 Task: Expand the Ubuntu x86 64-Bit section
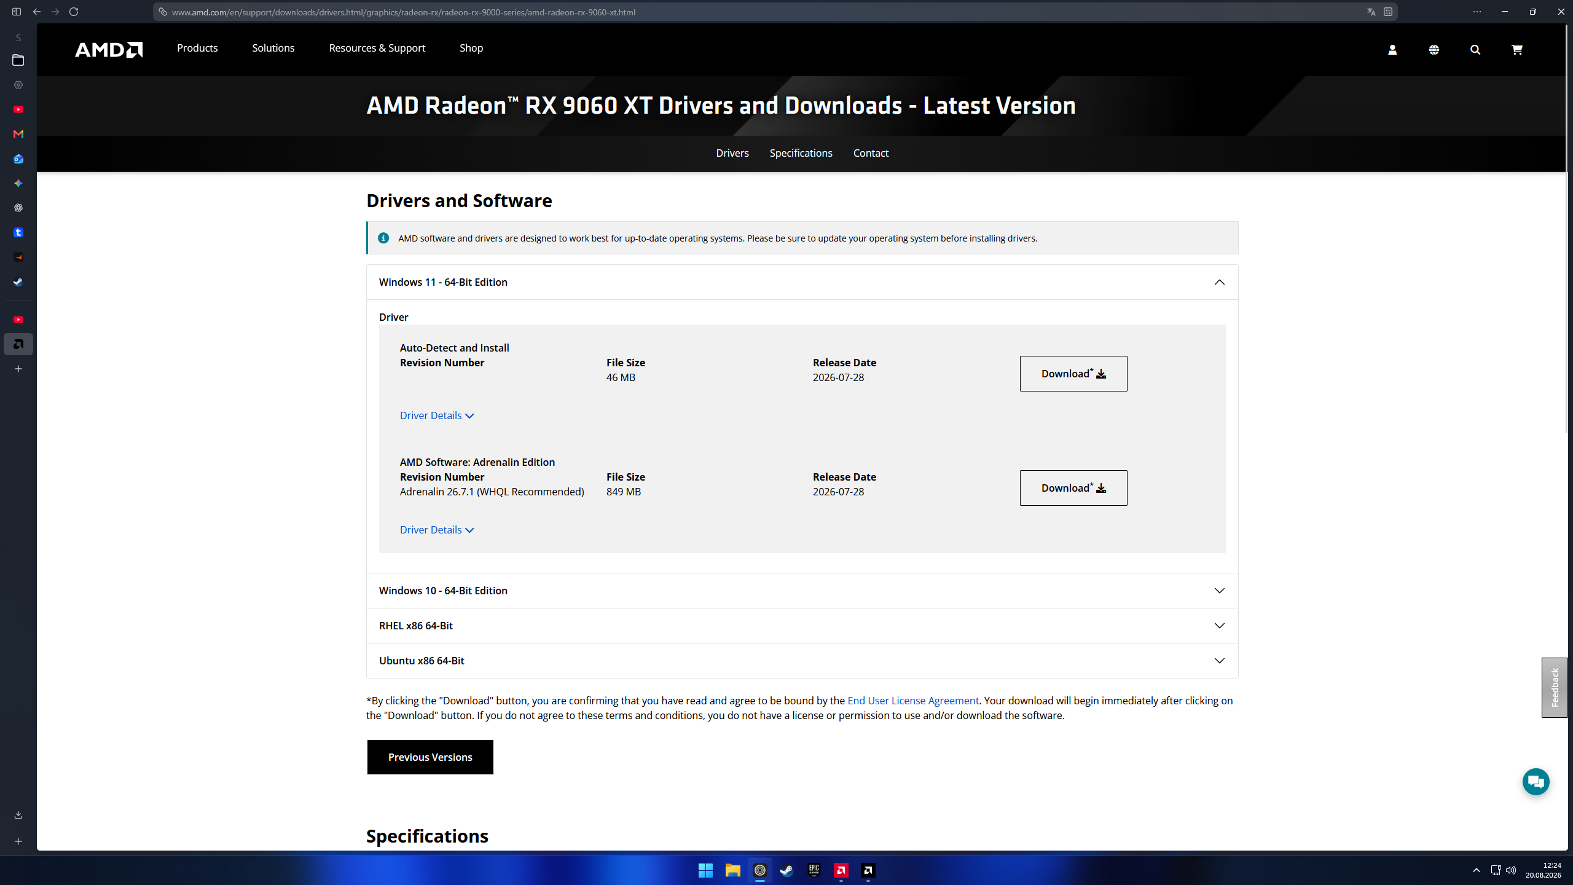point(802,661)
